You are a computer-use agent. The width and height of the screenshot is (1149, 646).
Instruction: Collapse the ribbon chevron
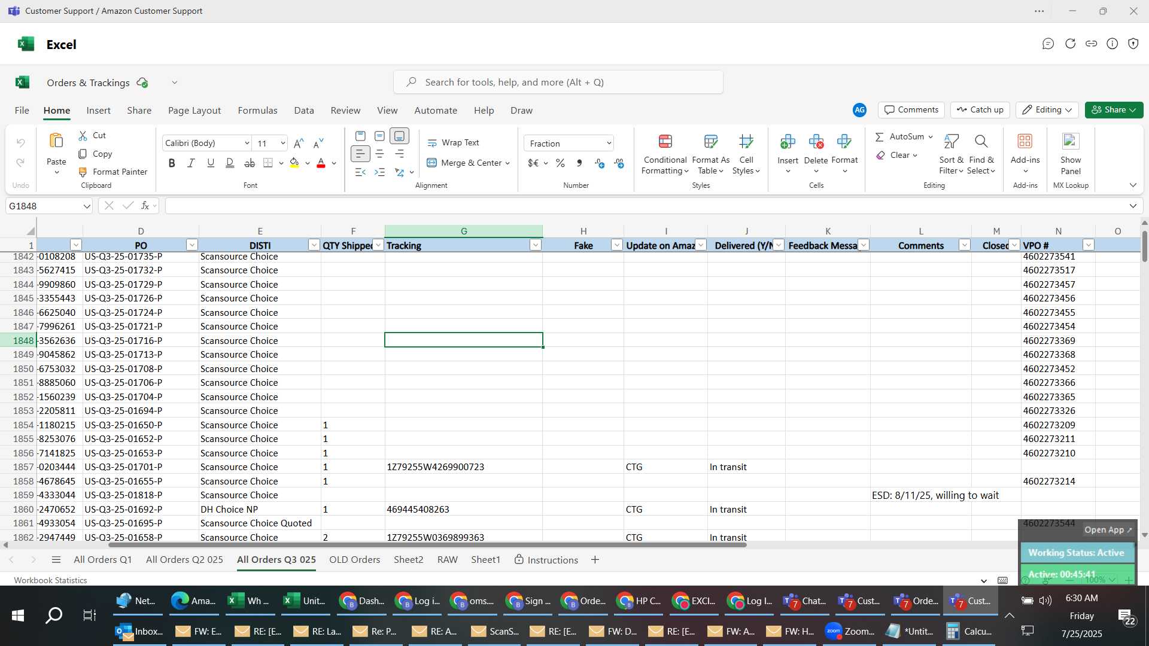click(x=1133, y=185)
